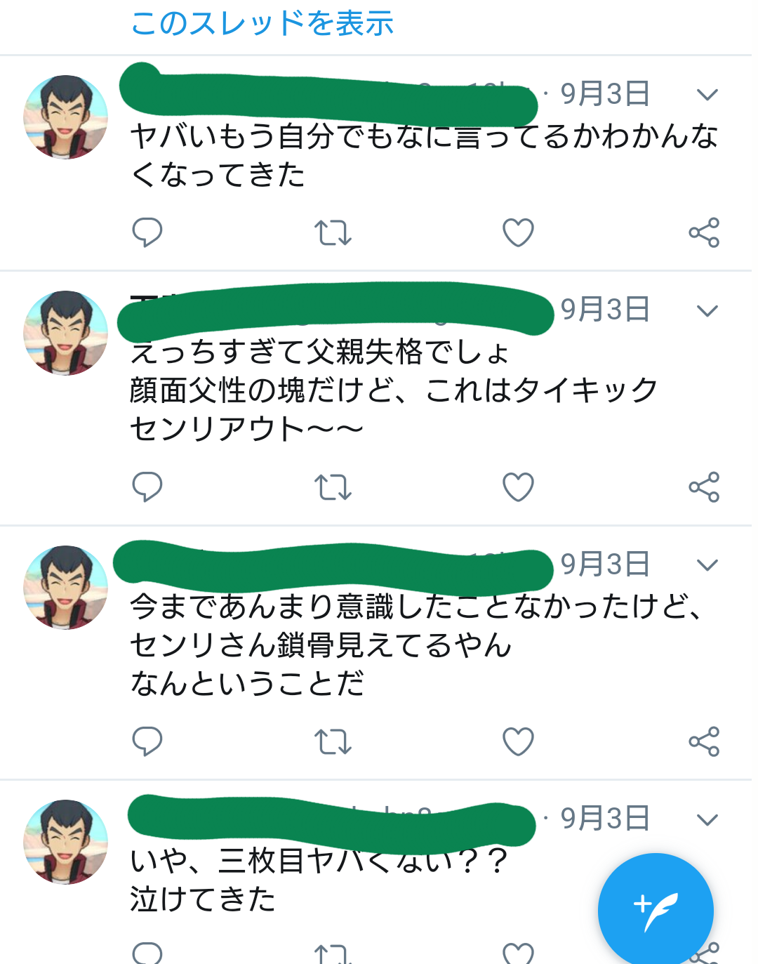
Task: Like the ヤバいもう自分でも tweet
Action: pos(518,232)
